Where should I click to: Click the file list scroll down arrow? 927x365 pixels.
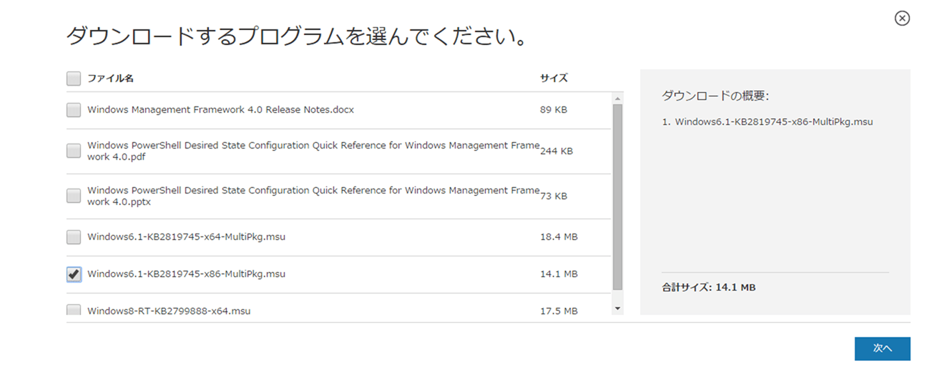pos(618,309)
